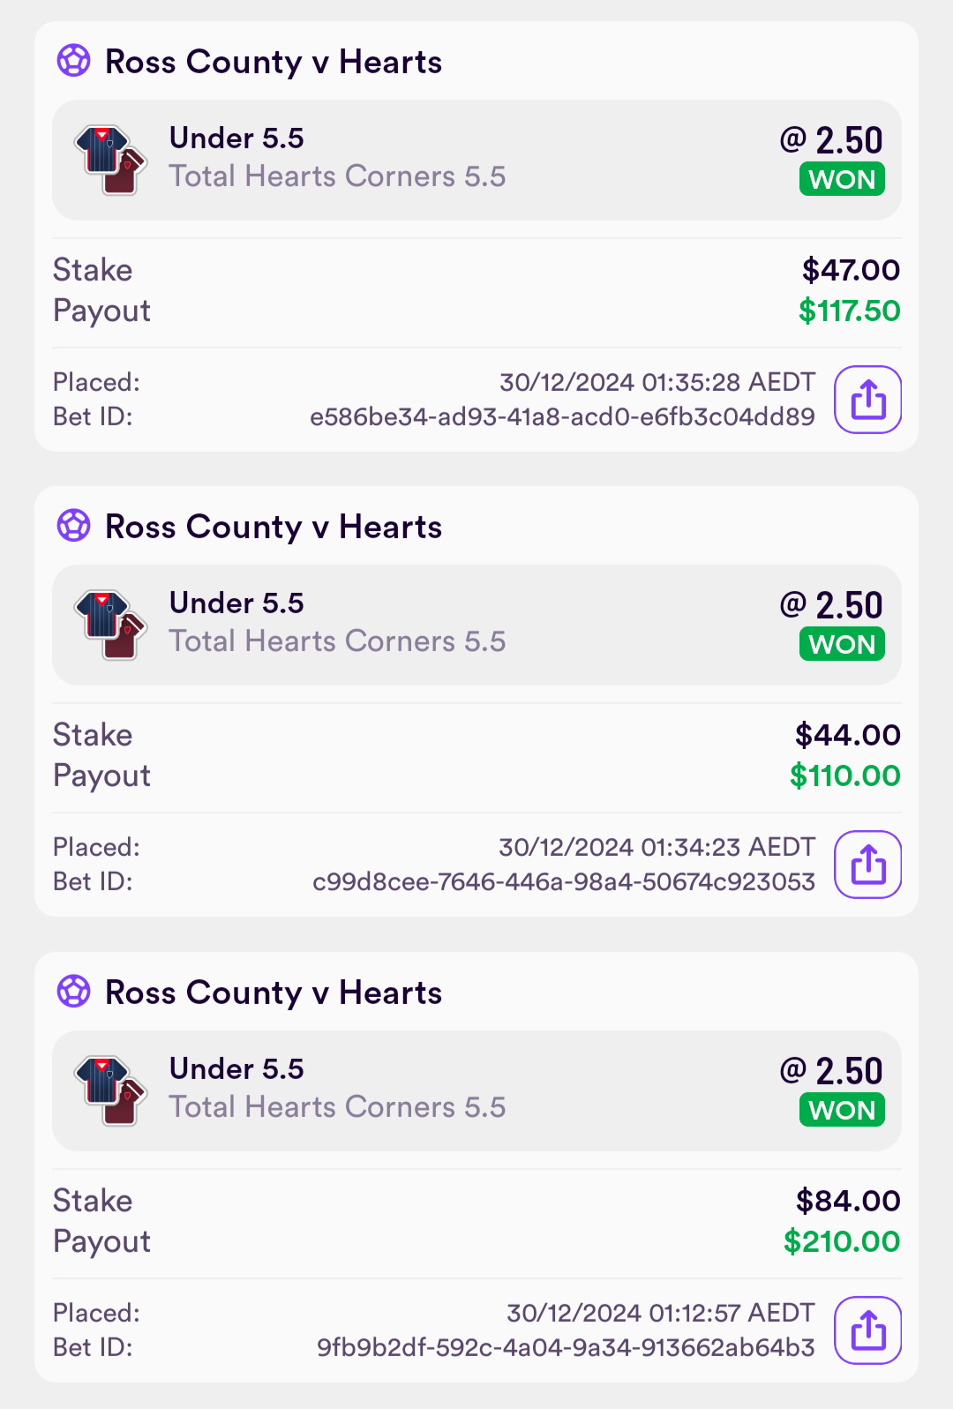Viewport: 953px width, 1409px height.
Task: Tap team jerseys icon in second bet
Action: (111, 625)
